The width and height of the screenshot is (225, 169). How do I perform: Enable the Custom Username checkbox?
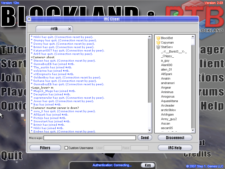click(66, 148)
